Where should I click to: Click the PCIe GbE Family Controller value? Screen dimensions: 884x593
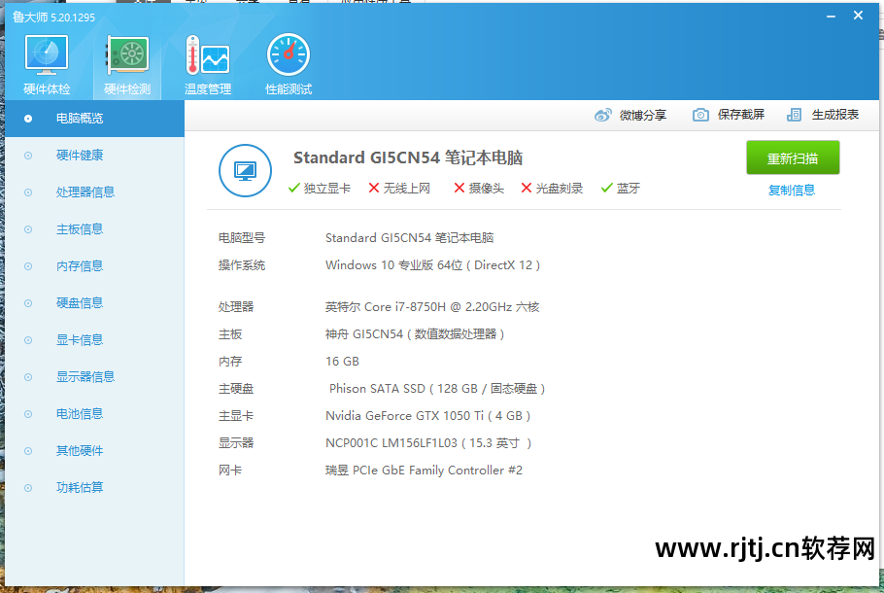424,470
